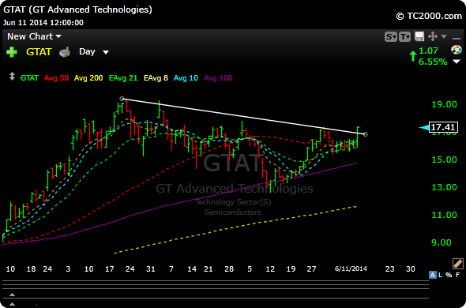The height and width of the screenshot is (308, 466).
Task: Expand white arrow below color palette
Action: point(457,62)
